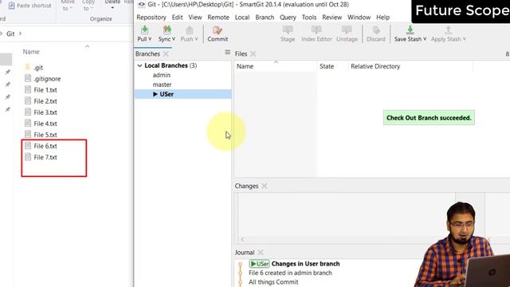Open the Branch menu

click(265, 18)
